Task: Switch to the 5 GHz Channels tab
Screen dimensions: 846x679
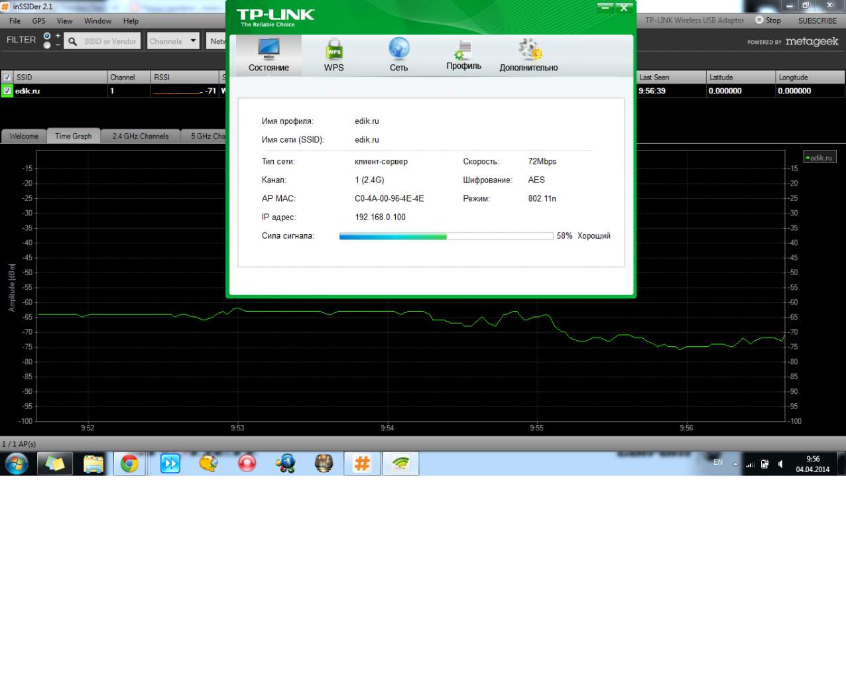Action: click(x=204, y=136)
